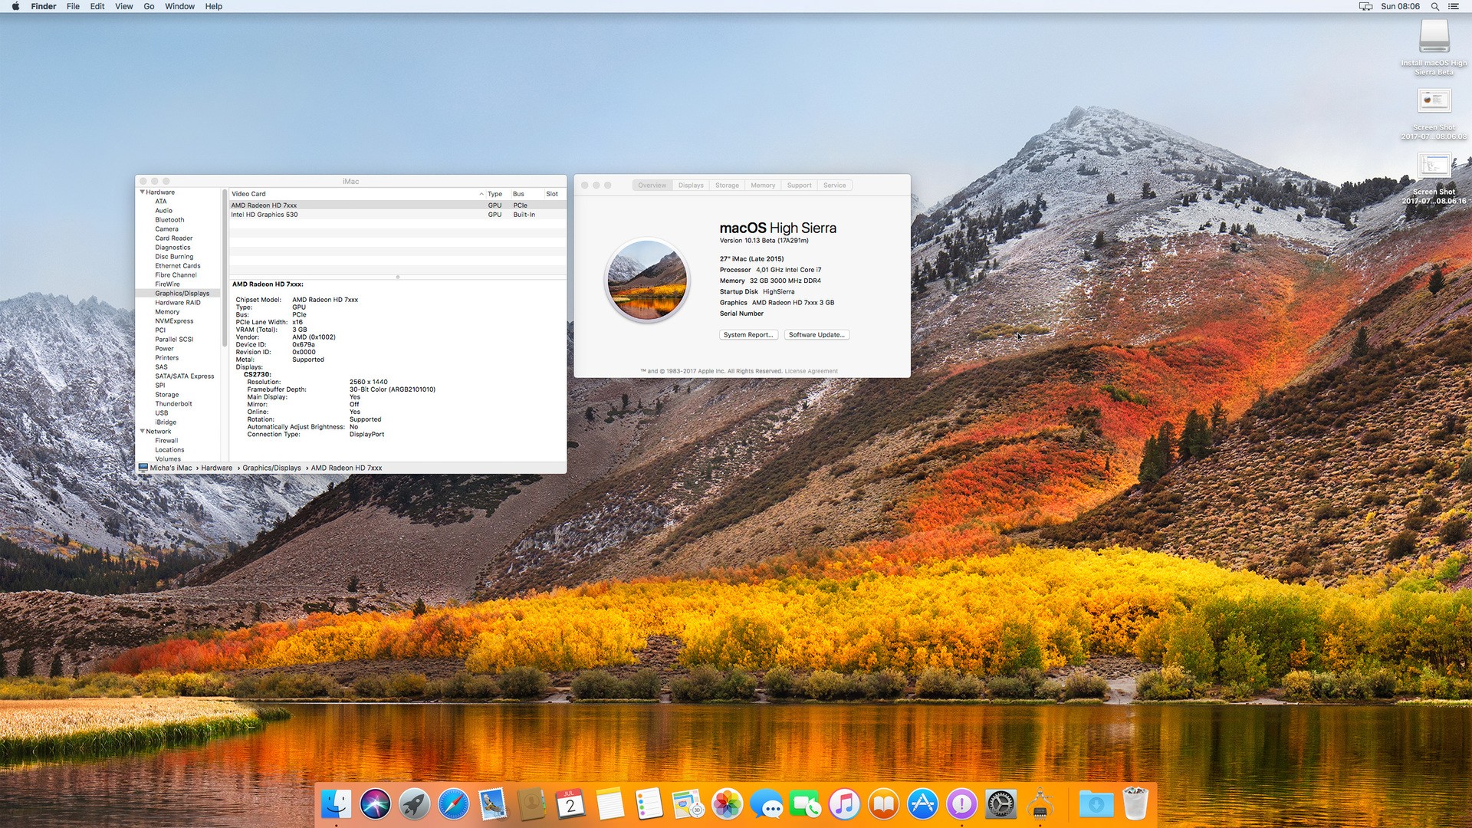Viewport: 1472px width, 828px height.
Task: Launch Safari from the dock
Action: click(x=453, y=803)
